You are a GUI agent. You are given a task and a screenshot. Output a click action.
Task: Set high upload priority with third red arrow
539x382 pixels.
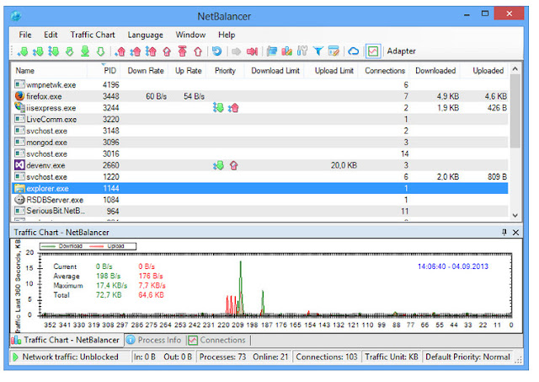[x=151, y=51]
